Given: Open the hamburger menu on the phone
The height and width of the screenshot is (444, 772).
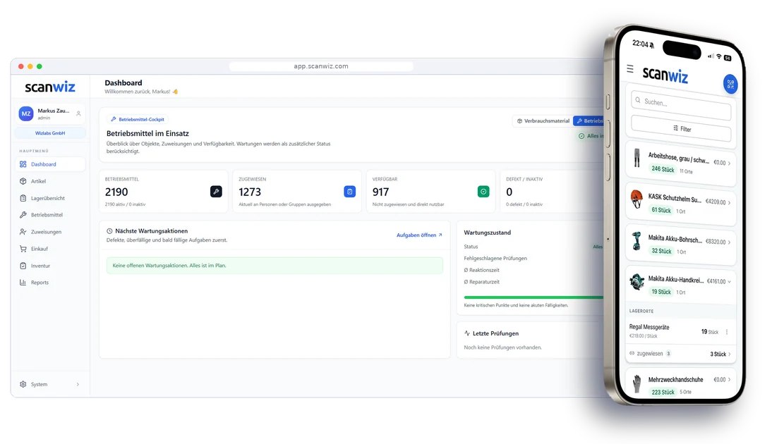Looking at the screenshot, I should click(x=630, y=69).
